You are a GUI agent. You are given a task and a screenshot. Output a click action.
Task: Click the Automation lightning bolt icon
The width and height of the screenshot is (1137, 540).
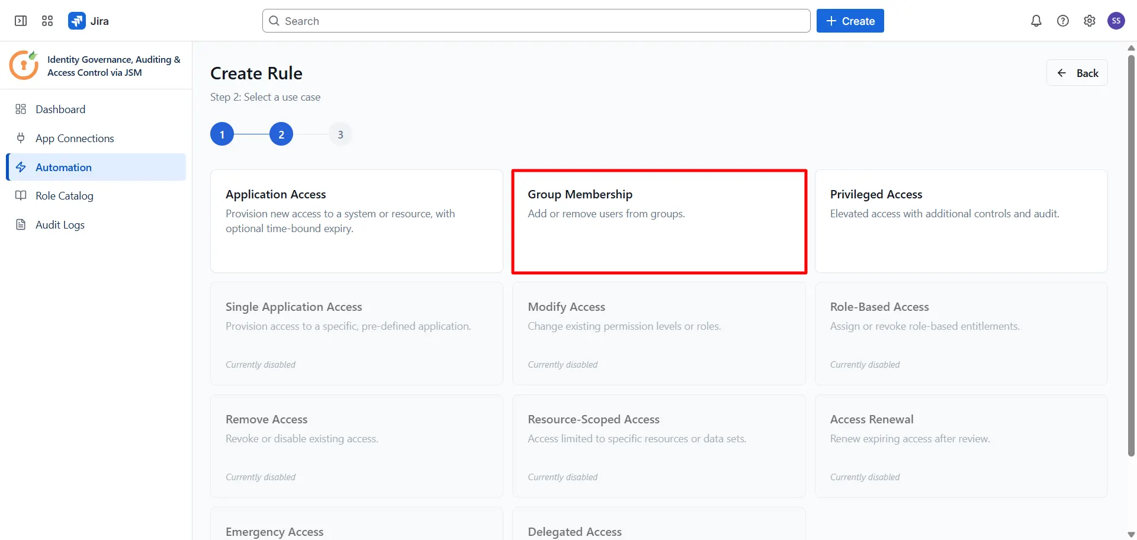click(x=21, y=167)
